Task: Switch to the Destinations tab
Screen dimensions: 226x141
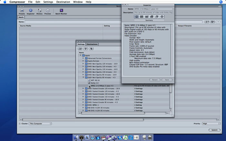Action: click(x=92, y=44)
